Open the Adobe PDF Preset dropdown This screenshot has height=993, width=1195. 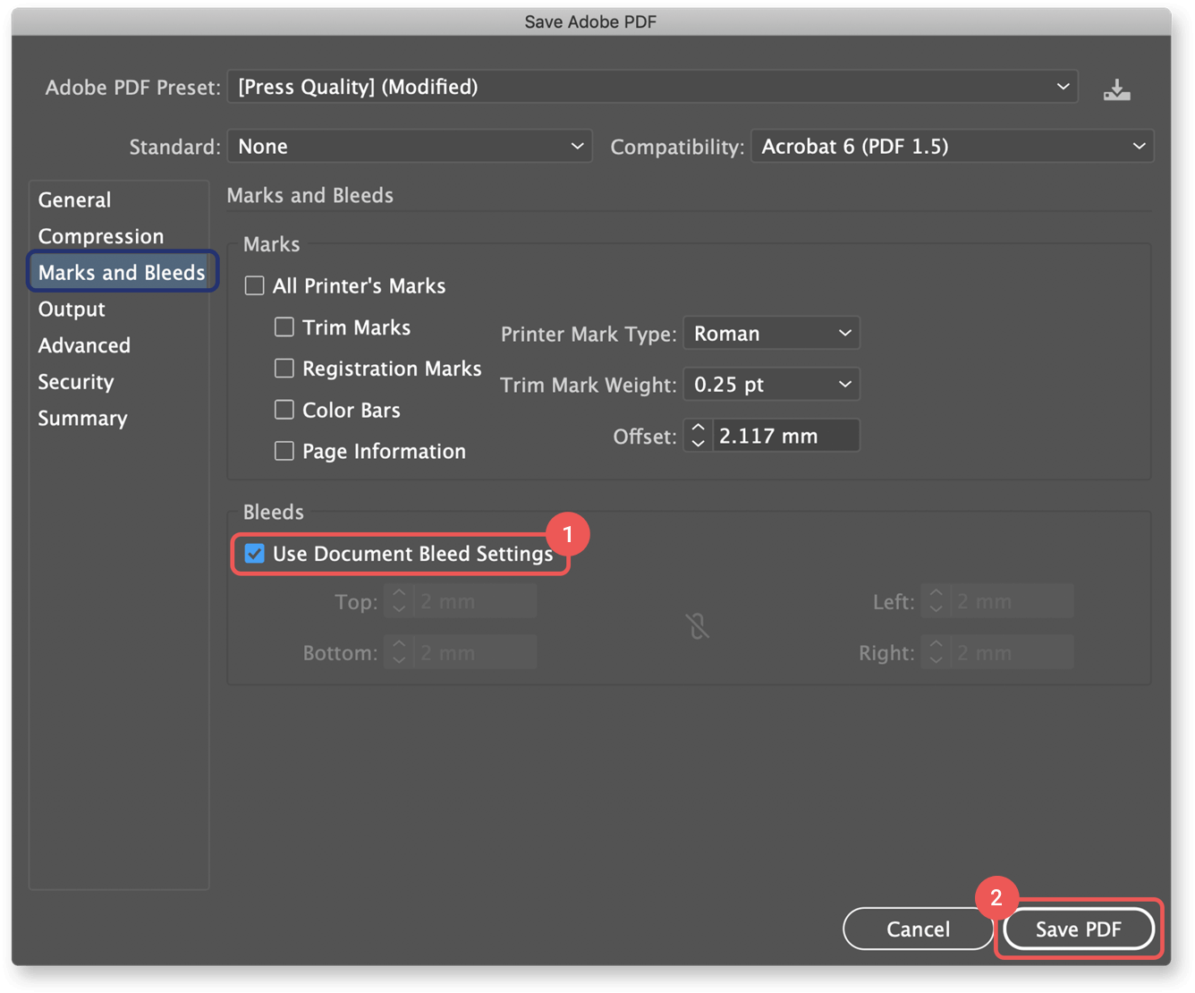coord(652,87)
